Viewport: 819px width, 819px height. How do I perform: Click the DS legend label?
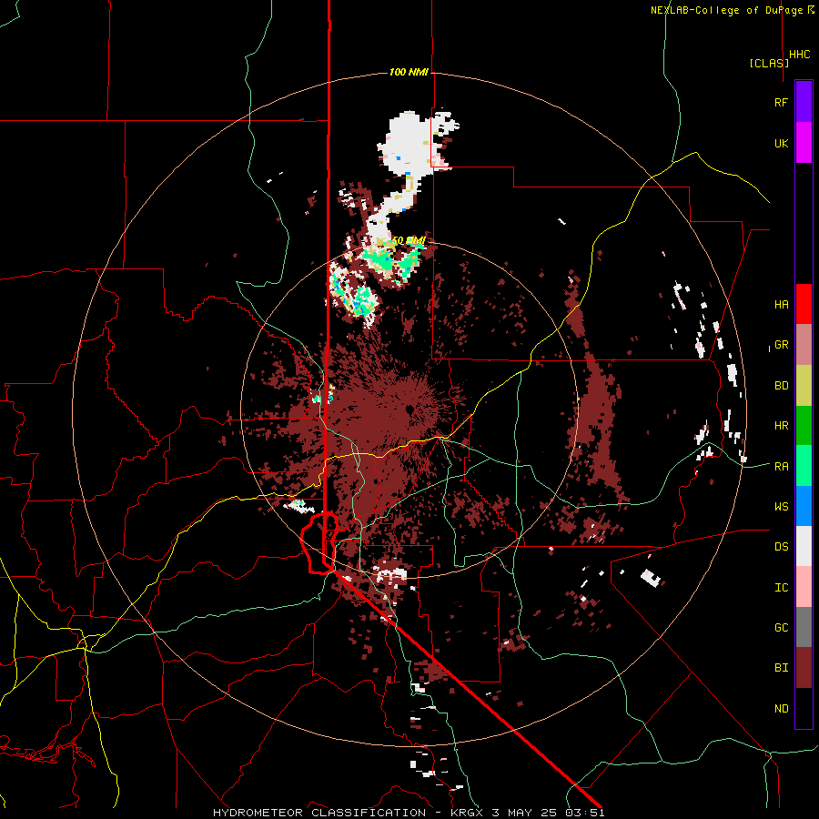pyautogui.click(x=781, y=547)
